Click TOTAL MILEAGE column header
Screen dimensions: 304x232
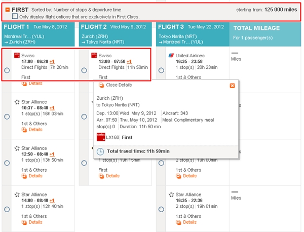[x=265, y=34]
